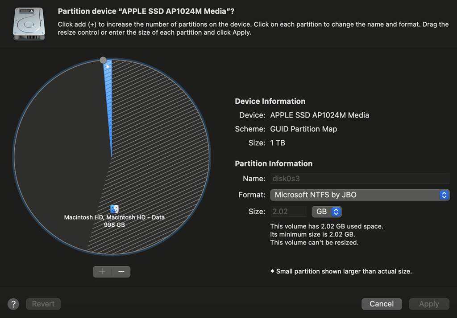Click the Apply button
The image size is (457, 318).
(428, 304)
